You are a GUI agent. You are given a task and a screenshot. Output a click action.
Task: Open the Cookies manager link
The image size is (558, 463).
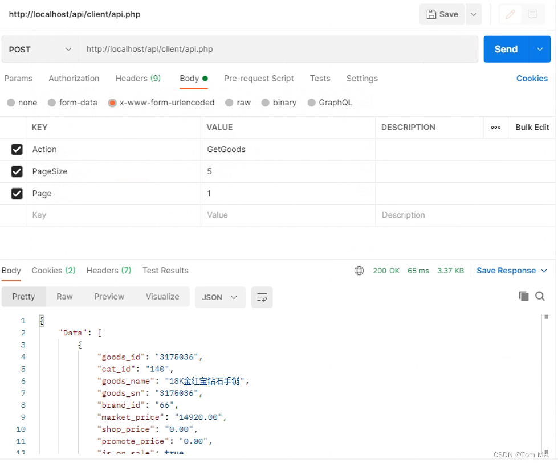click(x=532, y=79)
